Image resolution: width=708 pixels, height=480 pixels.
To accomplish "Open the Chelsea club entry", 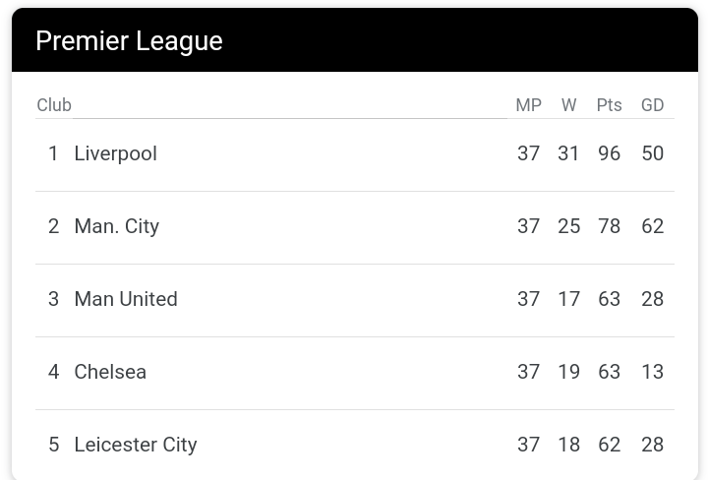I will pyautogui.click(x=110, y=372).
